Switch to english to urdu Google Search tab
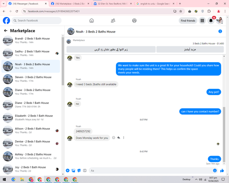The image size is (229, 183). pos(155,4)
